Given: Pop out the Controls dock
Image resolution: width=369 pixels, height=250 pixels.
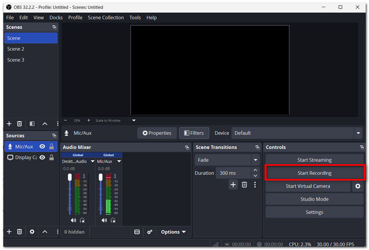Looking at the screenshot, I should [362, 147].
